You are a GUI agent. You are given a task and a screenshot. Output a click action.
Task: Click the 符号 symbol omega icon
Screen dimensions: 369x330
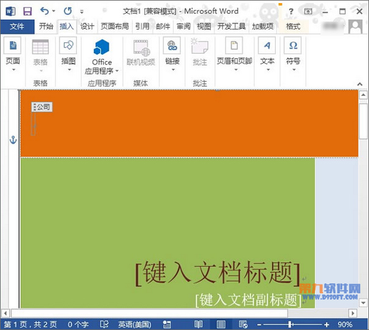point(293,45)
